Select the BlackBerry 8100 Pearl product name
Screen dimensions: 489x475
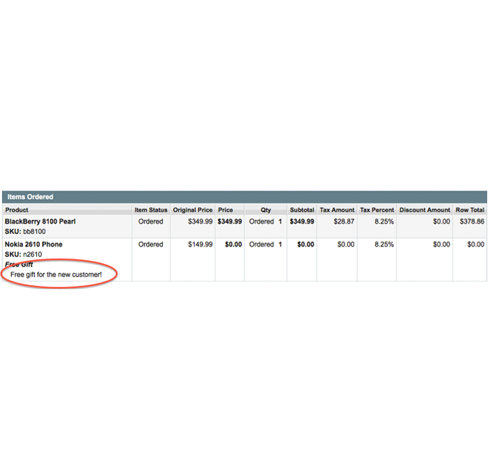click(41, 221)
